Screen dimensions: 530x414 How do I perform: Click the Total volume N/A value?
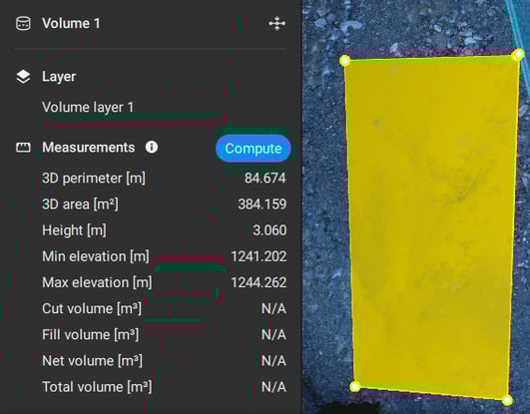pos(273,387)
